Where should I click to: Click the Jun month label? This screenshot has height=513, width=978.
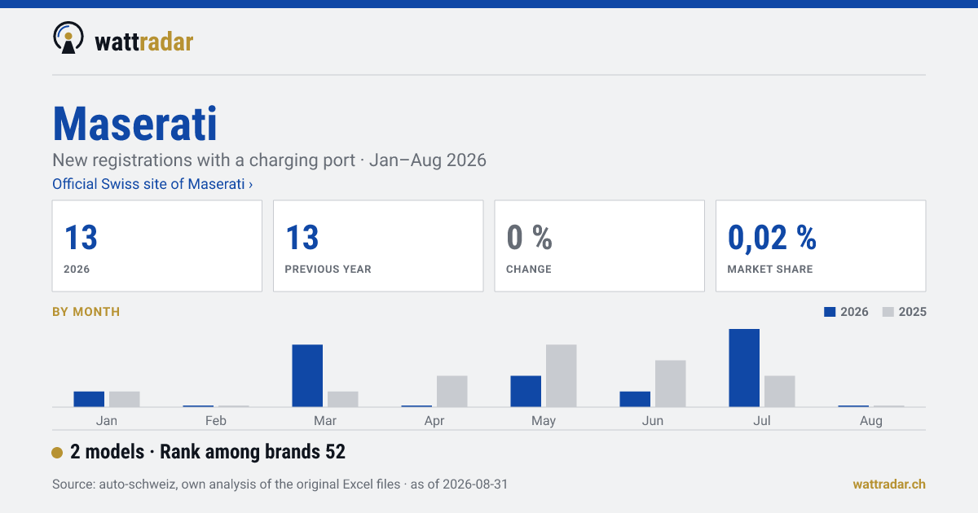pos(653,421)
